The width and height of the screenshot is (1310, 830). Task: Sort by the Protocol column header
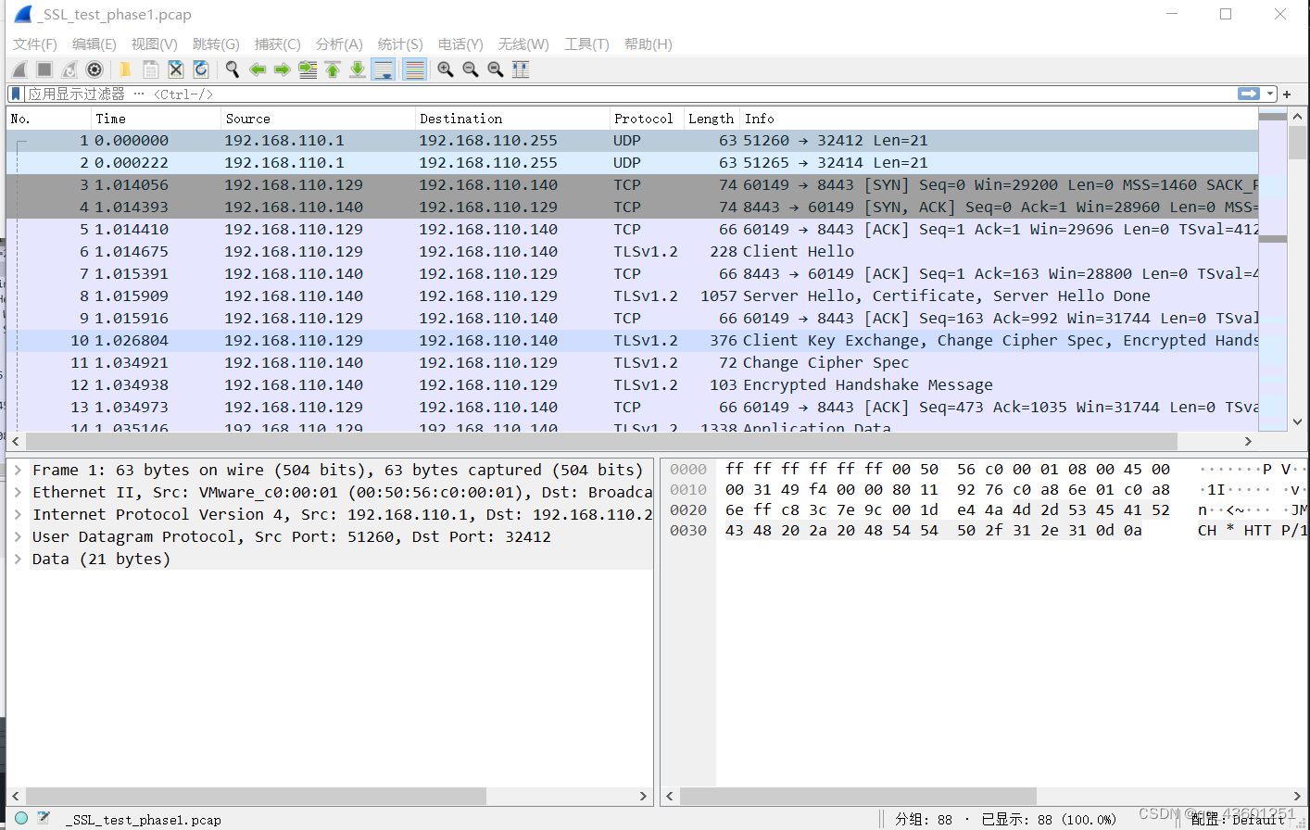pyautogui.click(x=647, y=119)
